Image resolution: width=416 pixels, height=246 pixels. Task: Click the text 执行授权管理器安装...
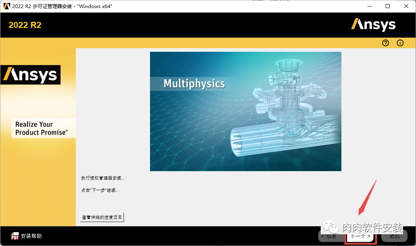(x=103, y=178)
